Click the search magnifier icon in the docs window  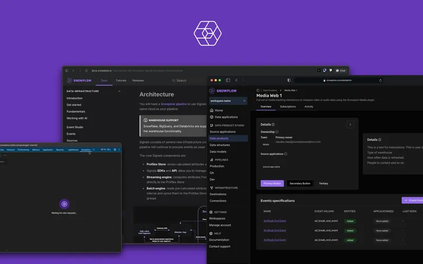coord(174,81)
